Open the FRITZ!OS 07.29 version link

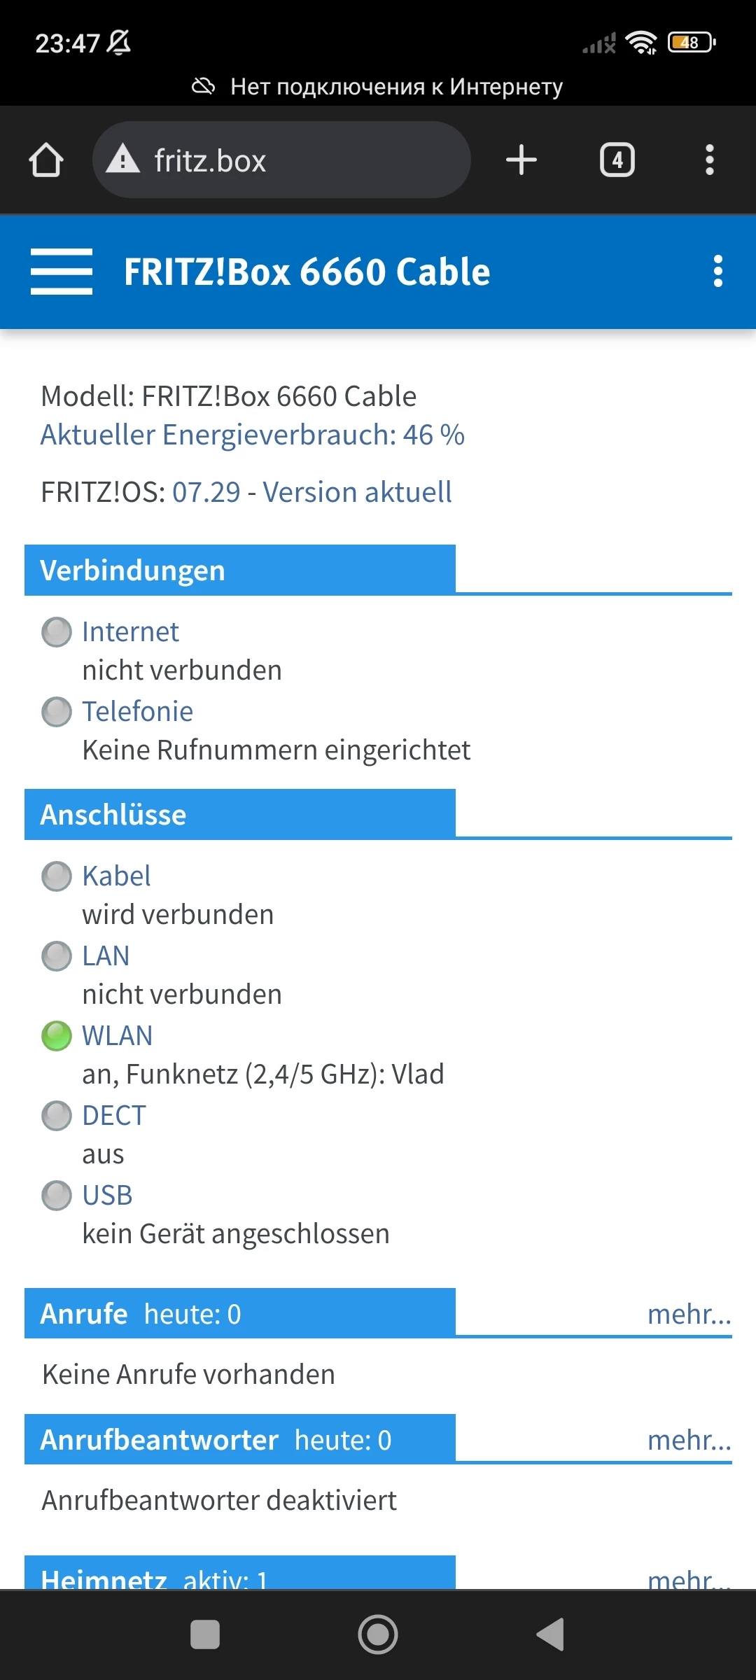[311, 492]
